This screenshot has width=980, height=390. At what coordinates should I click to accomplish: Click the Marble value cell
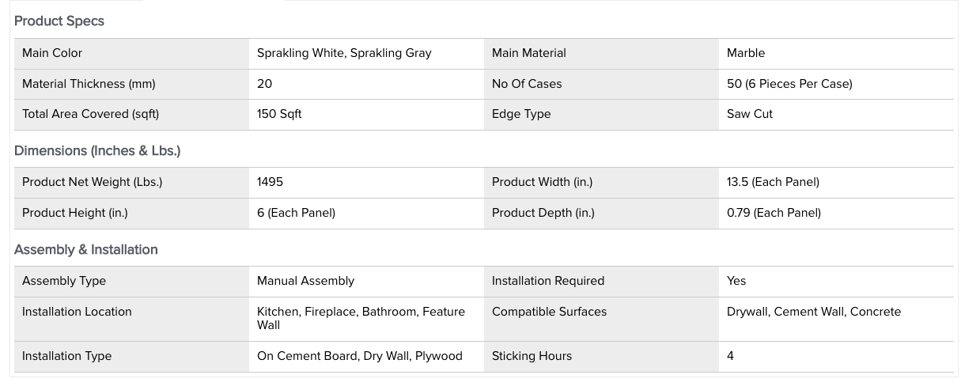[746, 53]
